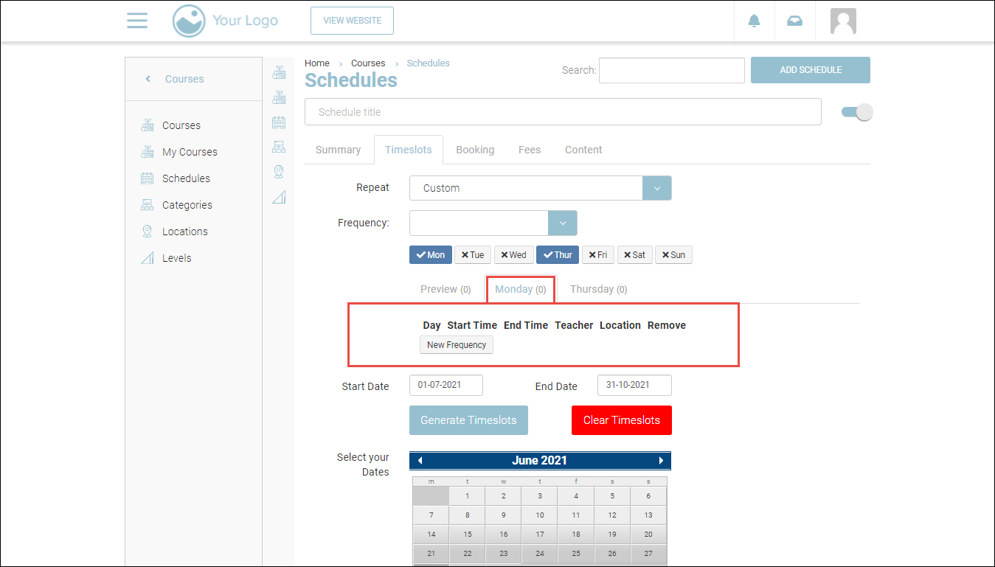
Task: Advance calendar to next month
Action: click(x=661, y=461)
